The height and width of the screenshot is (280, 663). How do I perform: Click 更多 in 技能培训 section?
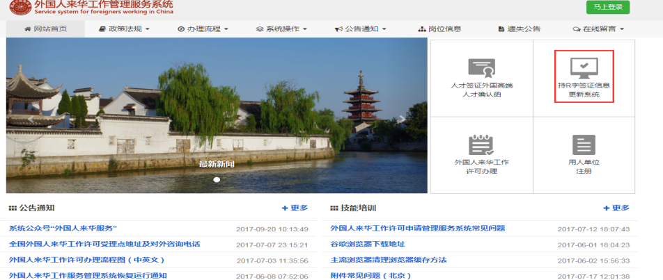coord(616,208)
